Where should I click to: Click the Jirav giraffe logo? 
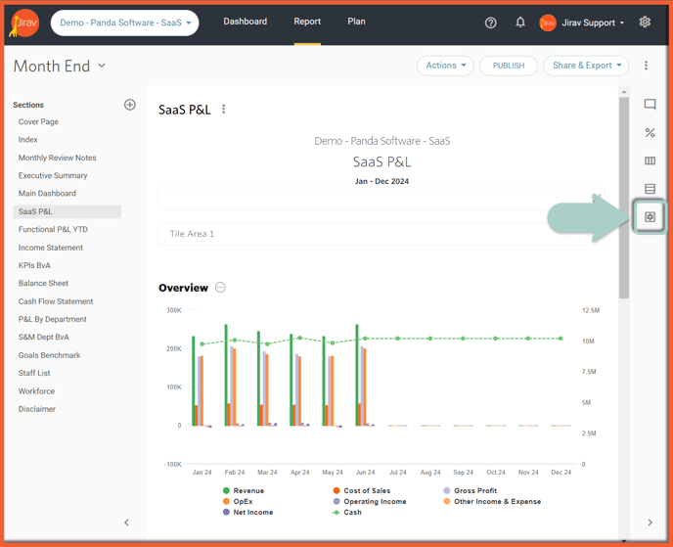pos(24,23)
